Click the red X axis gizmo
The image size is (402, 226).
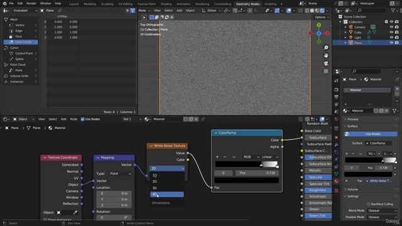pos(327,33)
